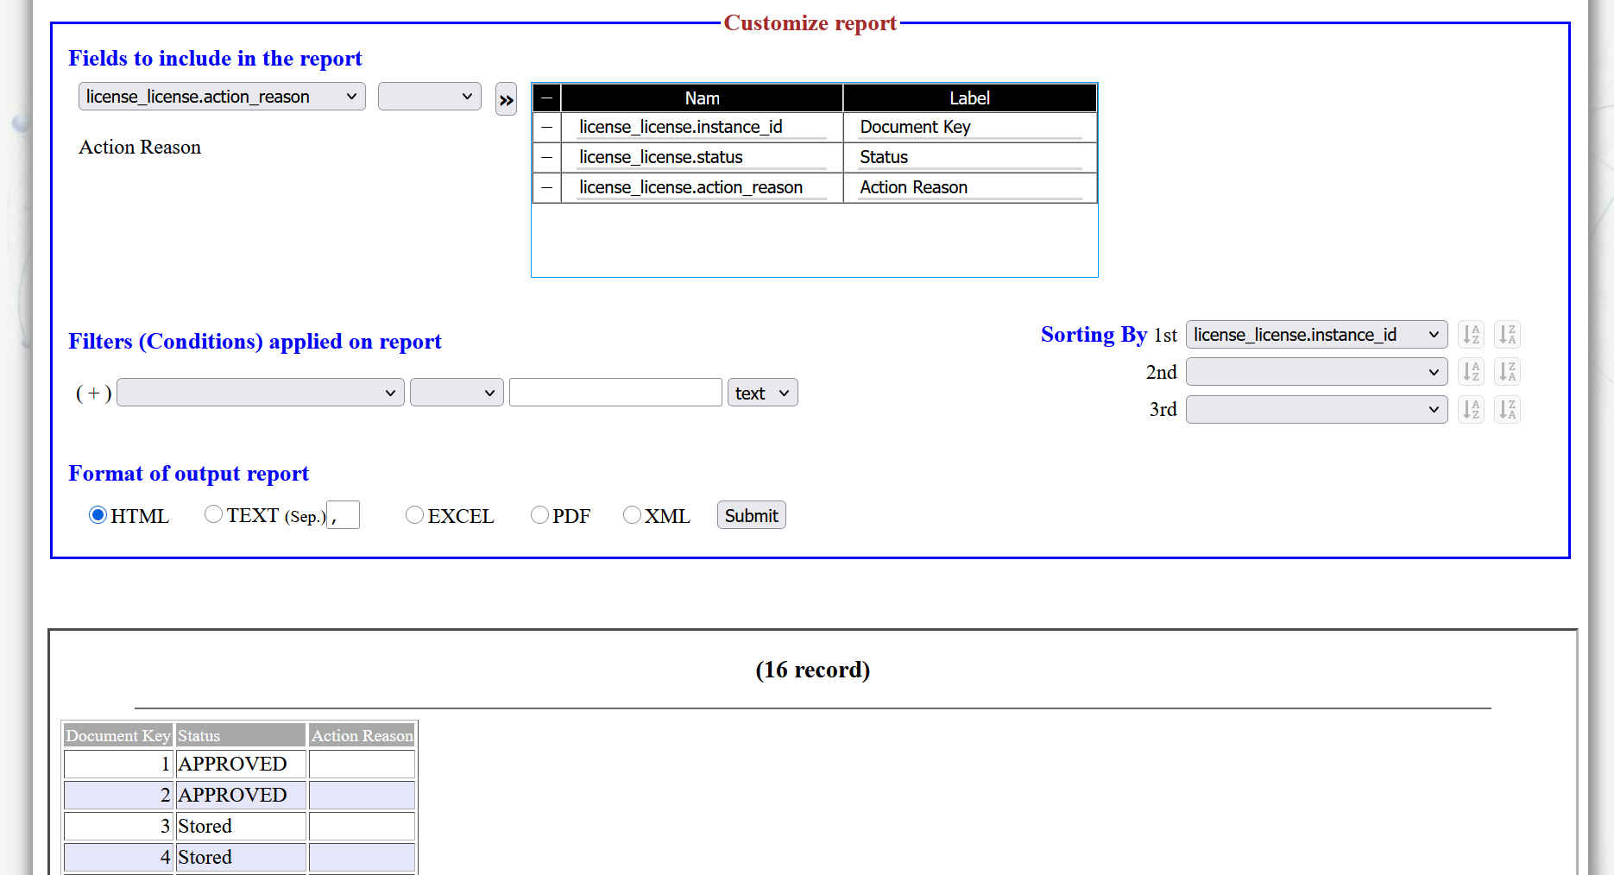Click the filter value text input

(615, 393)
